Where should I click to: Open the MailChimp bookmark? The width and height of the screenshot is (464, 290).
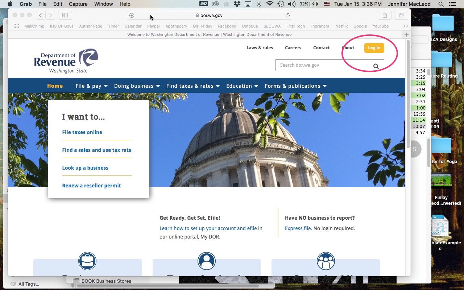(x=34, y=26)
